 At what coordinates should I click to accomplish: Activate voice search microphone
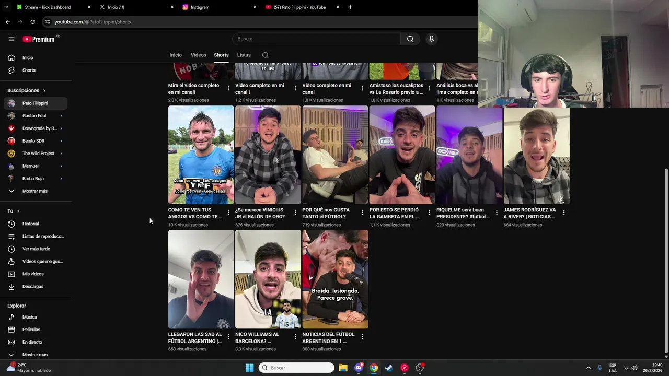431,39
